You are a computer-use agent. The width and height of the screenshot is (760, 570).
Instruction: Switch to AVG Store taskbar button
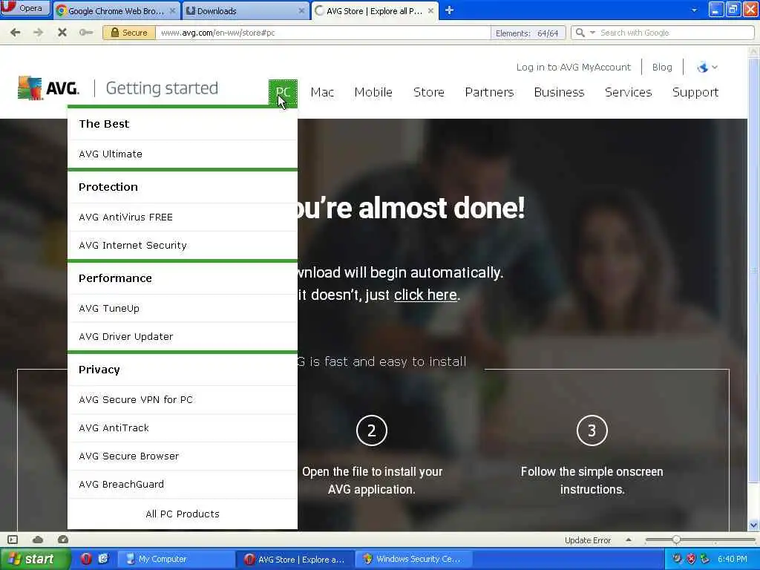click(295, 559)
